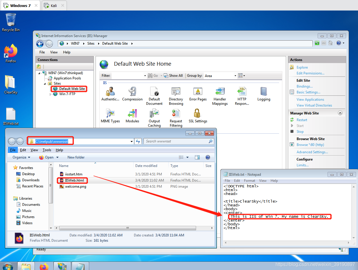Open the IIS Manager File menu
The width and height of the screenshot is (358, 270).
point(42,52)
